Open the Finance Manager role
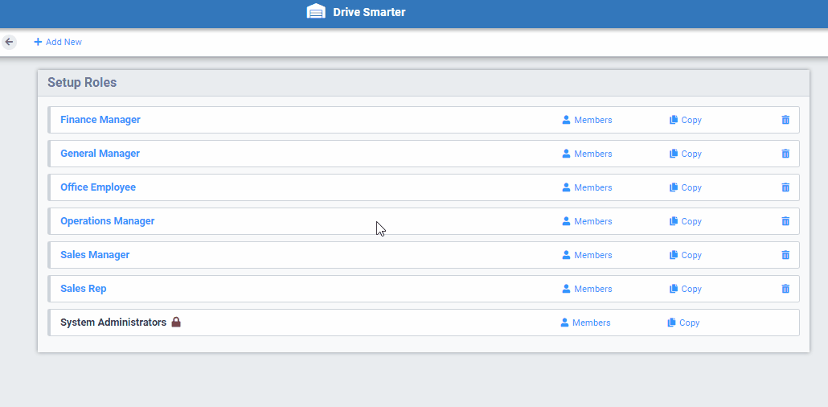 tap(100, 120)
